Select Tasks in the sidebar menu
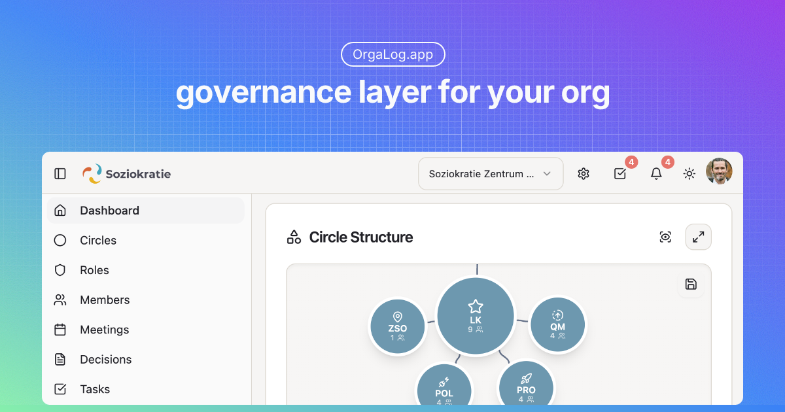 click(x=94, y=388)
